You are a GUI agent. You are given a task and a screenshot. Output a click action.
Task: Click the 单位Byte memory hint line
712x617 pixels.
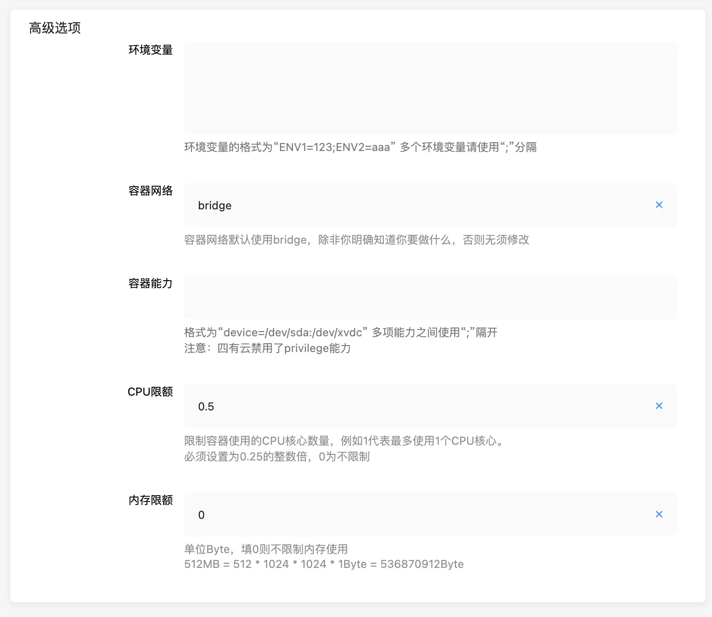coord(266,549)
